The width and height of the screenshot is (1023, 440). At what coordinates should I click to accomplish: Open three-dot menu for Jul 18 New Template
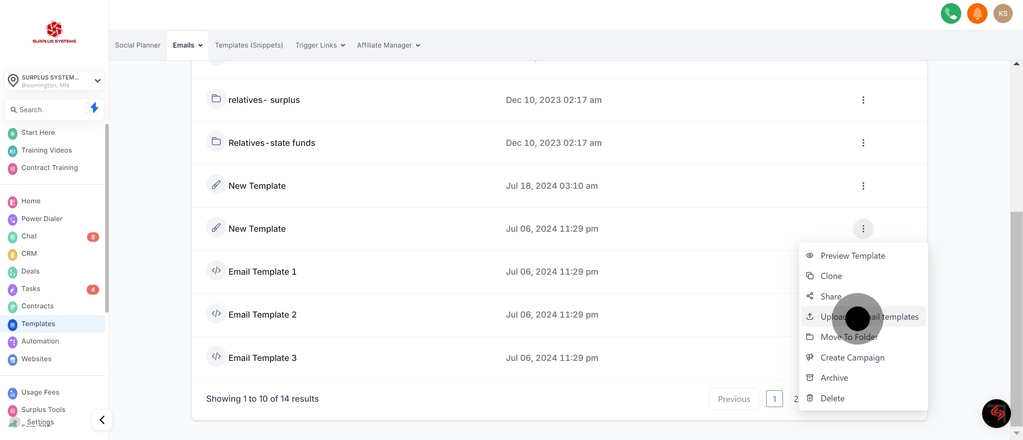863,186
